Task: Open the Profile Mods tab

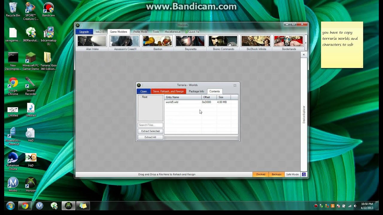Action: pyautogui.click(x=140, y=32)
